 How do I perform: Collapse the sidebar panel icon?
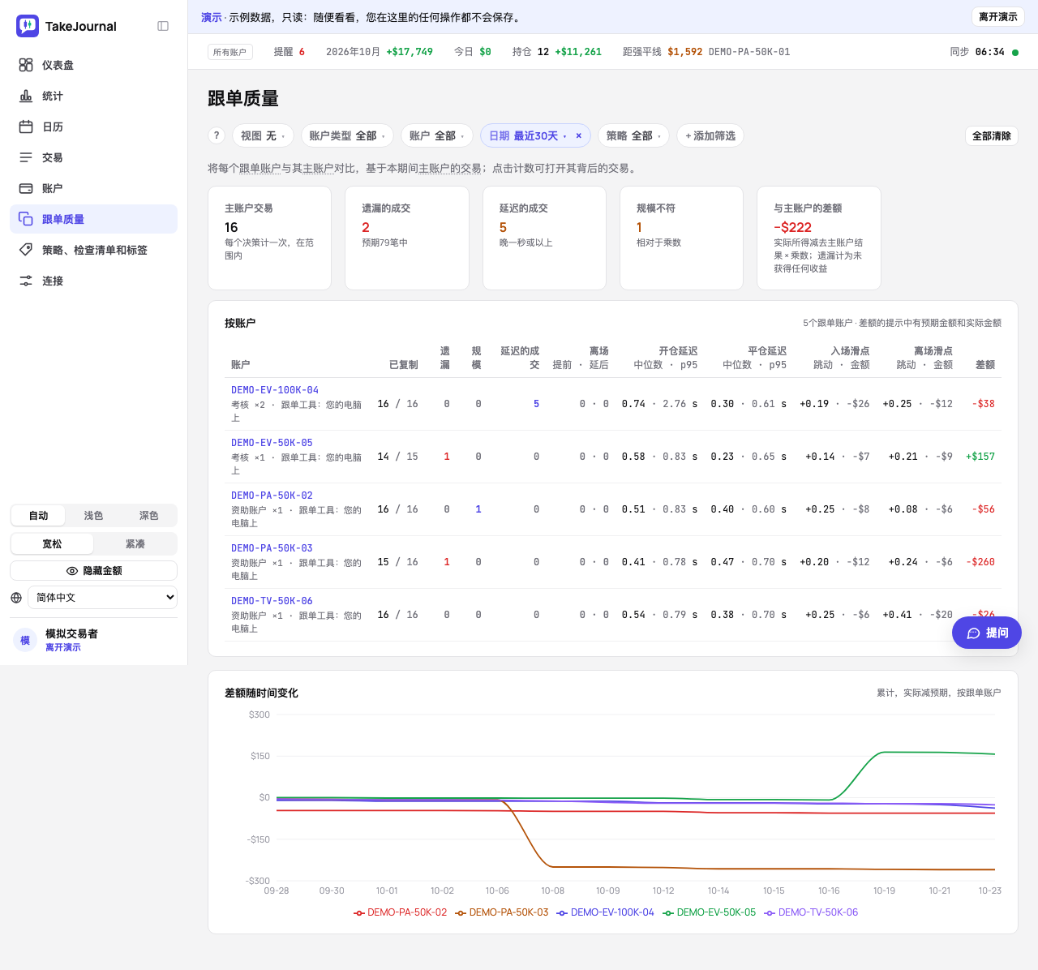click(163, 26)
